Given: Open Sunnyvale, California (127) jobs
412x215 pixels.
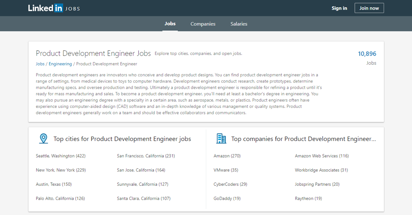Looking at the screenshot, I should coord(143,184).
